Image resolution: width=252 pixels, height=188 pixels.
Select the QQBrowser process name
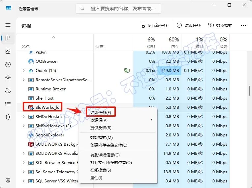click(x=47, y=61)
